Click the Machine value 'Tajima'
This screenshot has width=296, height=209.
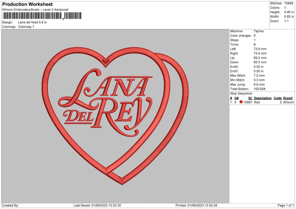click(x=259, y=31)
